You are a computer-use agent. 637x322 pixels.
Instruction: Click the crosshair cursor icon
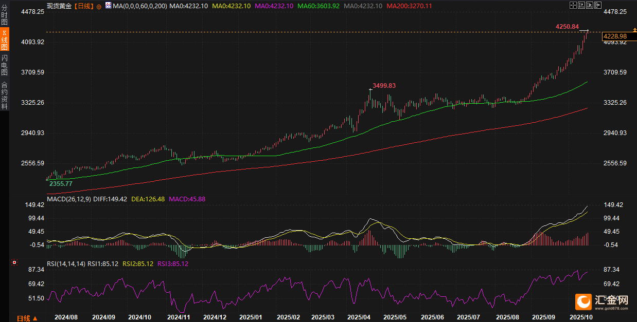(574, 5)
